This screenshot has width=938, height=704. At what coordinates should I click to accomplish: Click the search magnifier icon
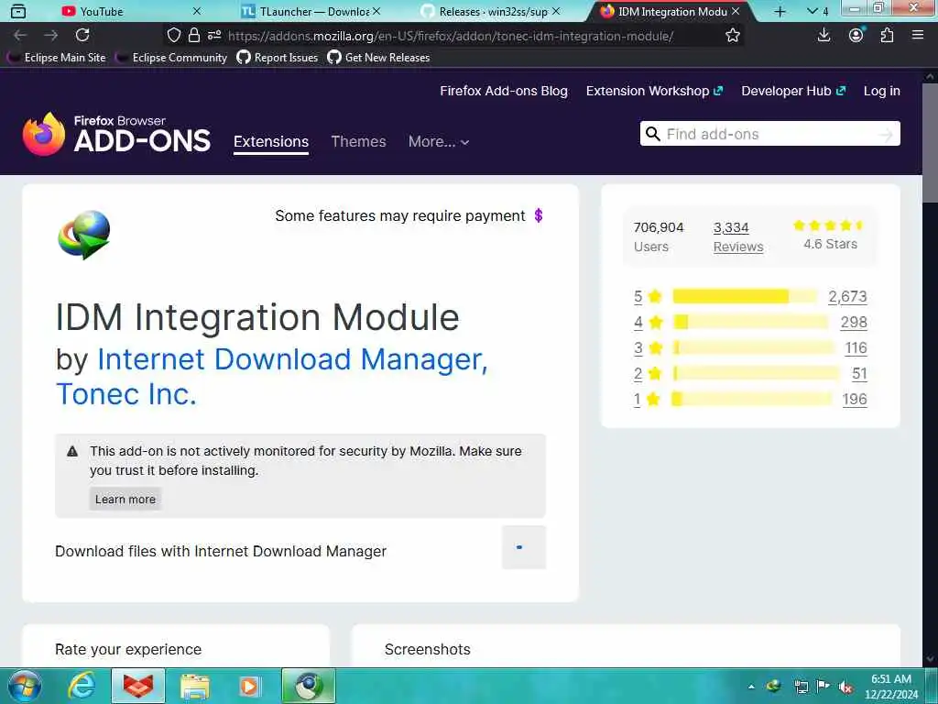pyautogui.click(x=652, y=134)
